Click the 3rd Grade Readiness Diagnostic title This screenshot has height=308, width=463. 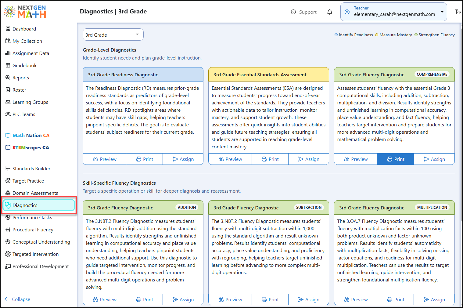123,74
